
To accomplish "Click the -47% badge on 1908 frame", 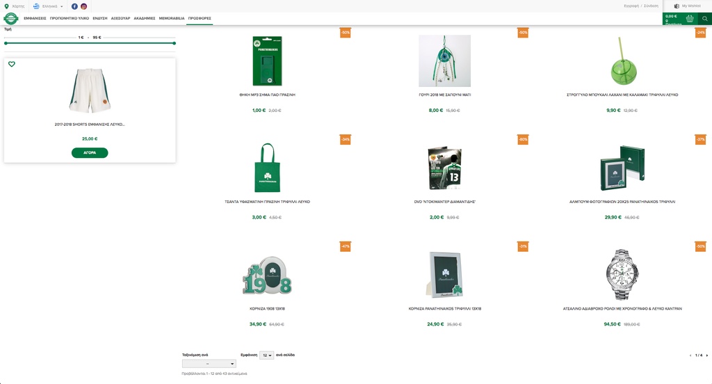I will [346, 246].
